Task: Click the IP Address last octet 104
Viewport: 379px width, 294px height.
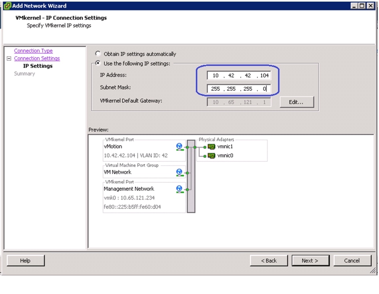Action: tap(264, 76)
